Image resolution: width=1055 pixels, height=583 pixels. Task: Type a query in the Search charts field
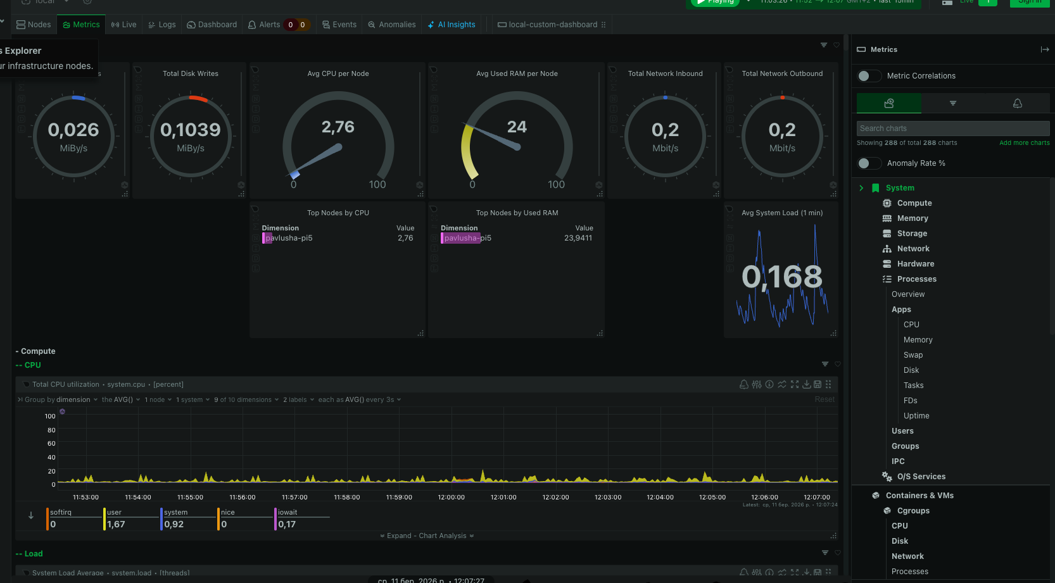(952, 128)
